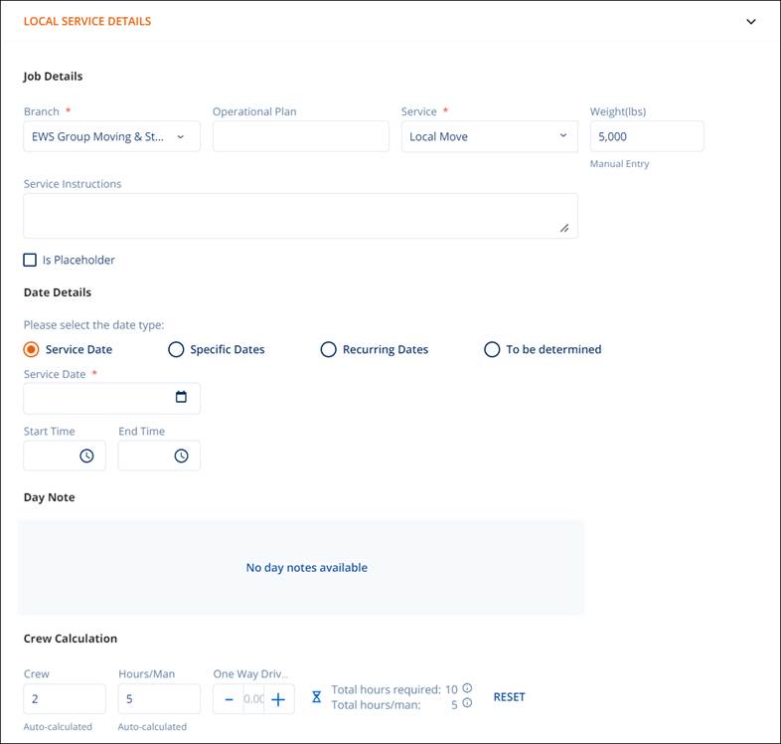Select the Service Date radio button
Image resolution: width=781 pixels, height=744 pixels.
31,349
